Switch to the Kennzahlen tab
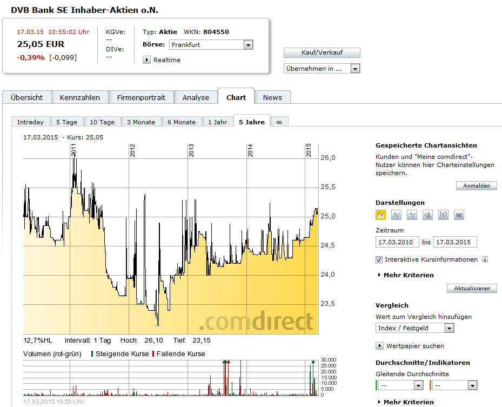Viewport: 502px width, 407px height. point(80,97)
